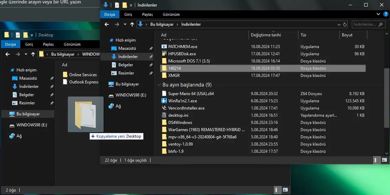390x195 pixels.
Task: Select 'Online Services' folder in Desktop window
Action: coord(80,75)
